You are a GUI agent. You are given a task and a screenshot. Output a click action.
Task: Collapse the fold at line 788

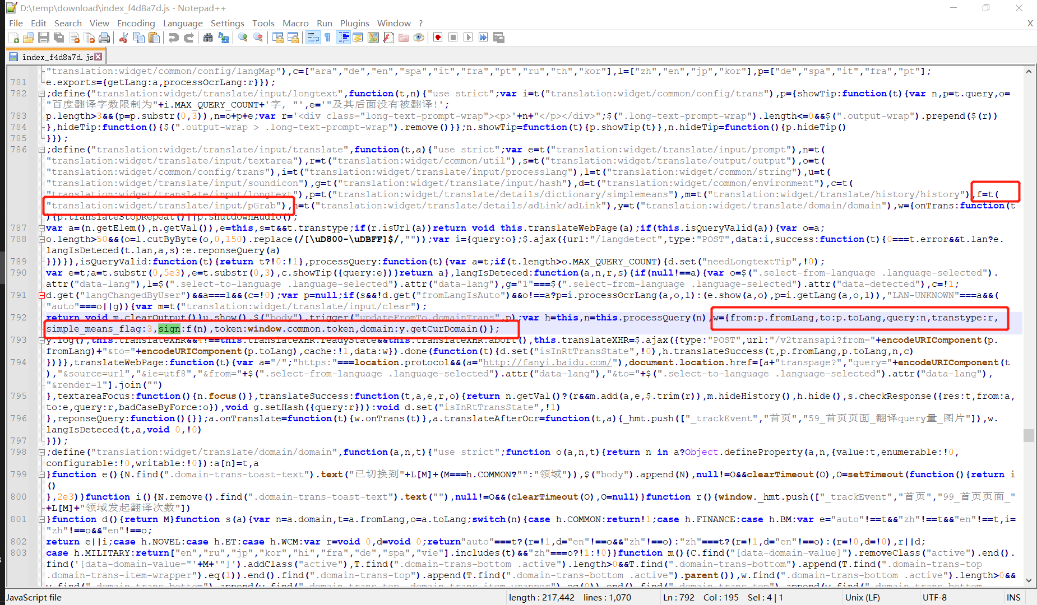pos(41,239)
